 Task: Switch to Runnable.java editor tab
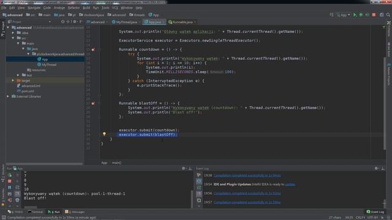click(x=183, y=22)
